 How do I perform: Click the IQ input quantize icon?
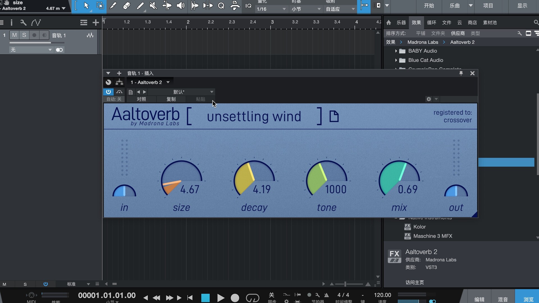click(x=248, y=6)
